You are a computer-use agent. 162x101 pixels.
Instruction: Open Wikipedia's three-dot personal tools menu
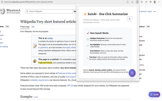point(155,11)
